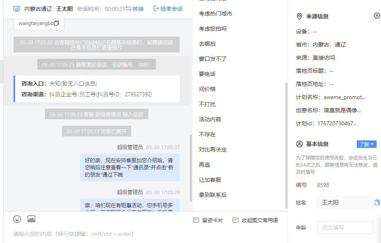Click the hexagon settings icon near 来源信息
Viewport: 381px width, 243px height.
[x=377, y=16]
